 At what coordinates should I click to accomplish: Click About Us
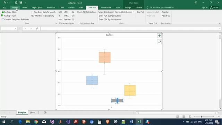165,16
